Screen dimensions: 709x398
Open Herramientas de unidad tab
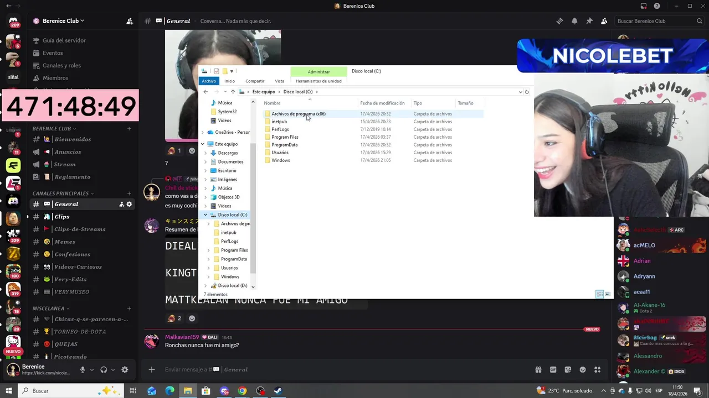tap(318, 81)
